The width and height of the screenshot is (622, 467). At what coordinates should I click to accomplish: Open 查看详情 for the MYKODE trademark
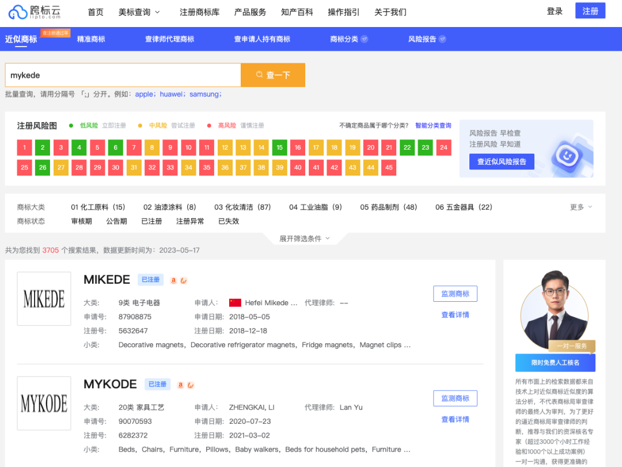[455, 419]
